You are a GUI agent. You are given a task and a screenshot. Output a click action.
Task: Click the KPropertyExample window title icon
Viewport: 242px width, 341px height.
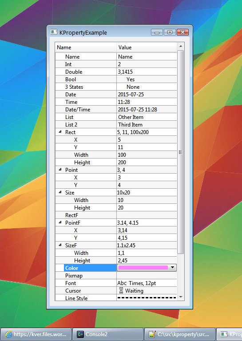pos(54,32)
